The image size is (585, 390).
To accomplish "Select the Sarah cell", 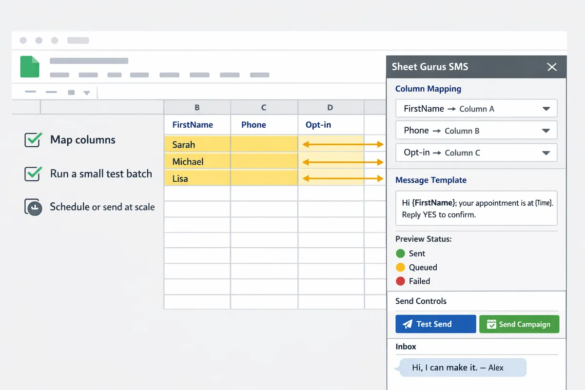I will point(197,144).
